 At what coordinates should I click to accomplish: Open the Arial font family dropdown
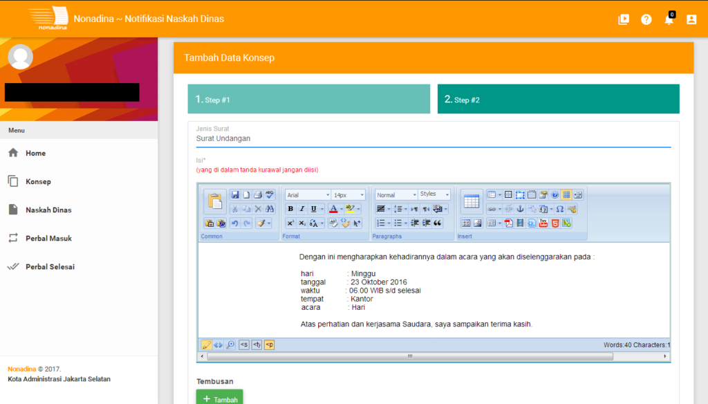(x=308, y=195)
